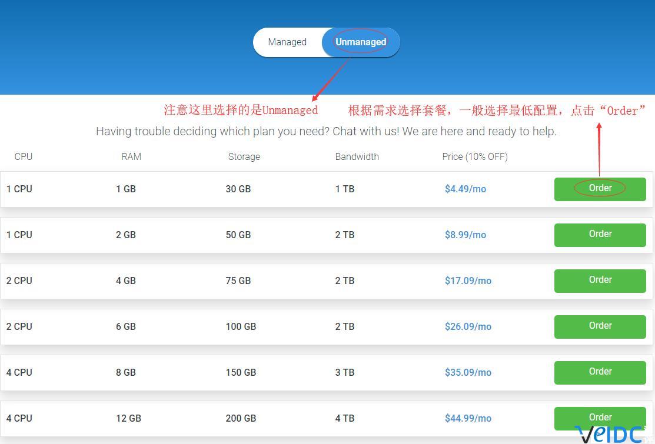
Task: Click the 30 GB storage cell
Action: coord(238,189)
